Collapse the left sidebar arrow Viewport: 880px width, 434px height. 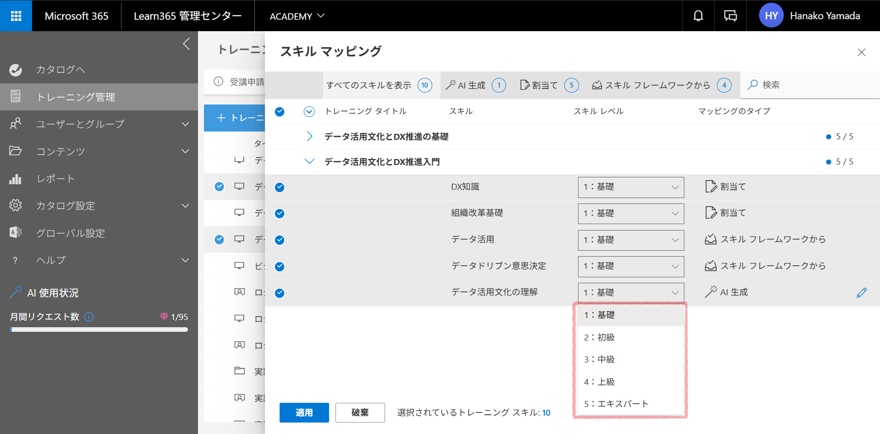[186, 44]
